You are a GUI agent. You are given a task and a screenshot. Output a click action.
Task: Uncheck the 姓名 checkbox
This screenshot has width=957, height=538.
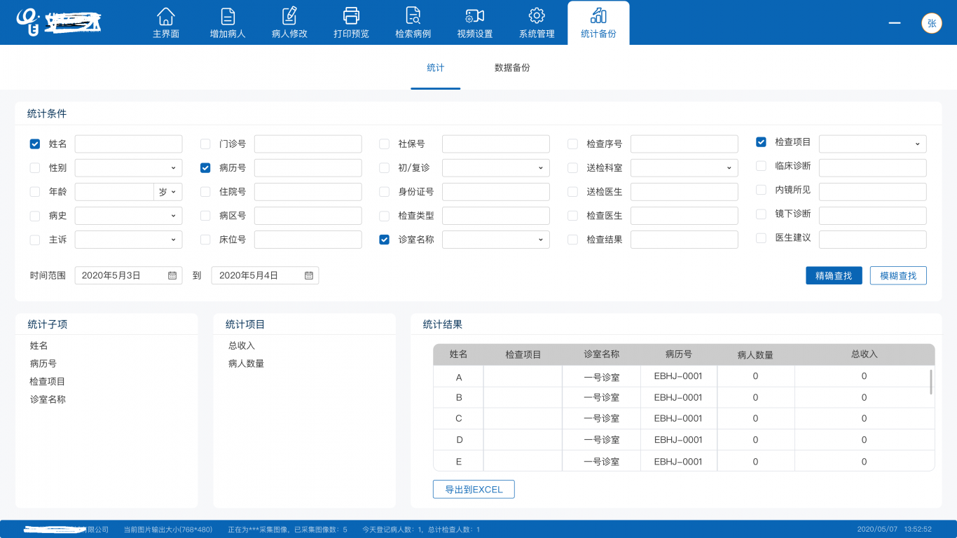(35, 144)
